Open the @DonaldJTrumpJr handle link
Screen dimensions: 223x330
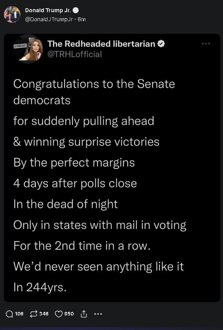[x=49, y=19]
